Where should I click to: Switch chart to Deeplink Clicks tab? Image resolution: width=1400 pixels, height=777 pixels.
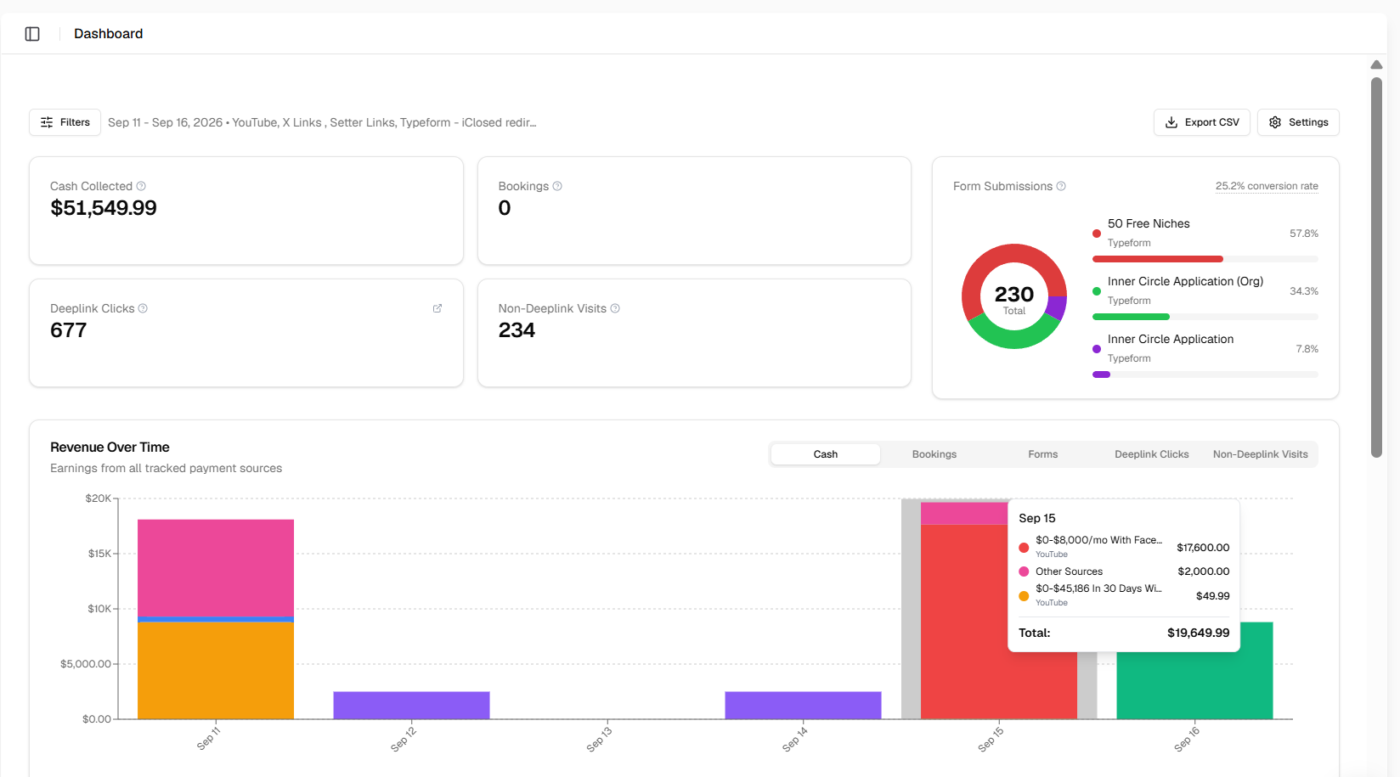[x=1152, y=454]
